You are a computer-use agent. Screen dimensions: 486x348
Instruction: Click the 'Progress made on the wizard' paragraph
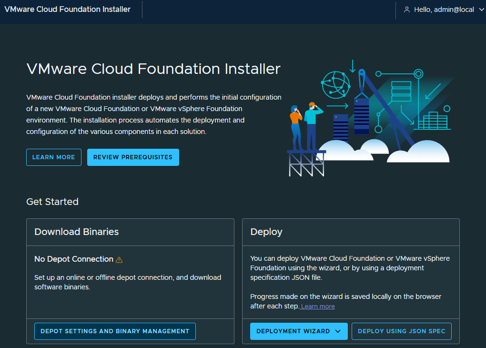coord(345,301)
